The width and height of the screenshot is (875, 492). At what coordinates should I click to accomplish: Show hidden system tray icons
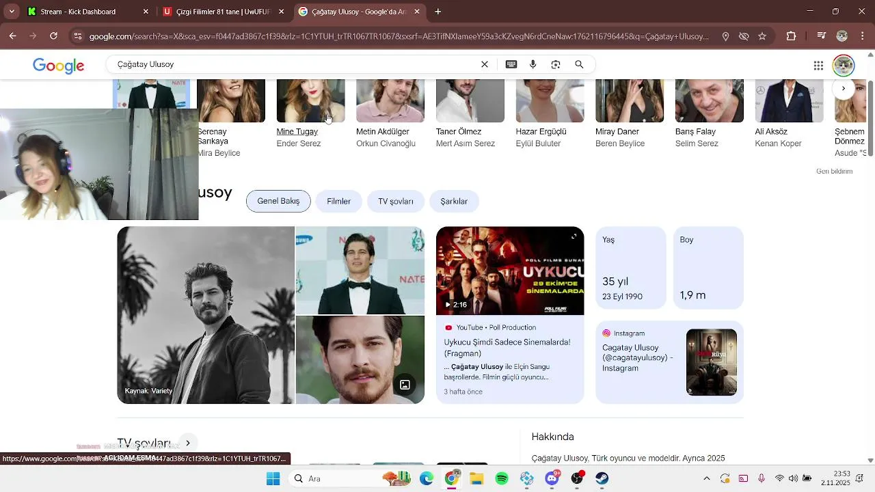click(x=707, y=478)
